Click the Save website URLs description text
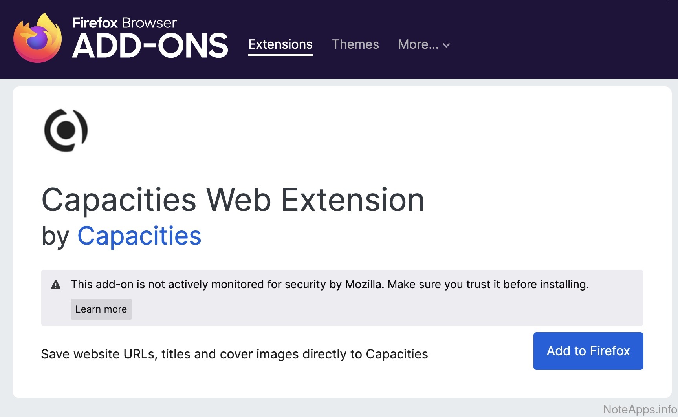Image resolution: width=678 pixels, height=417 pixels. click(x=235, y=354)
